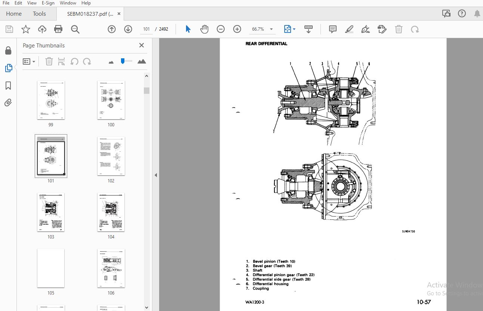Save the file using the floppy disk icon

coord(9,29)
